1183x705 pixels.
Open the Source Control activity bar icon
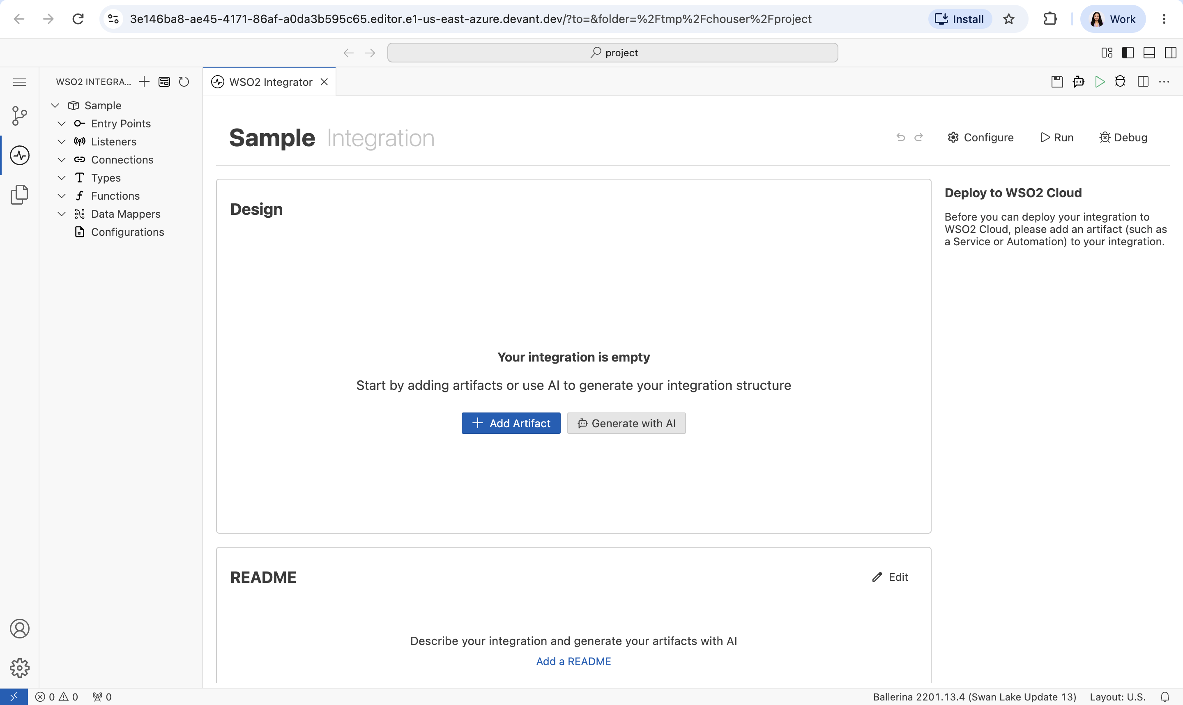coord(19,116)
